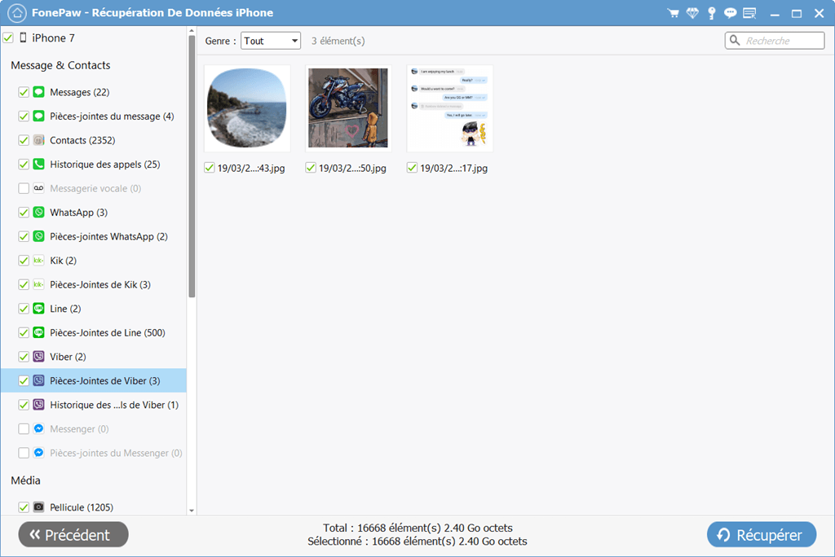Open the title bar menu list icon
Viewport: 835px width, 557px height.
point(750,13)
